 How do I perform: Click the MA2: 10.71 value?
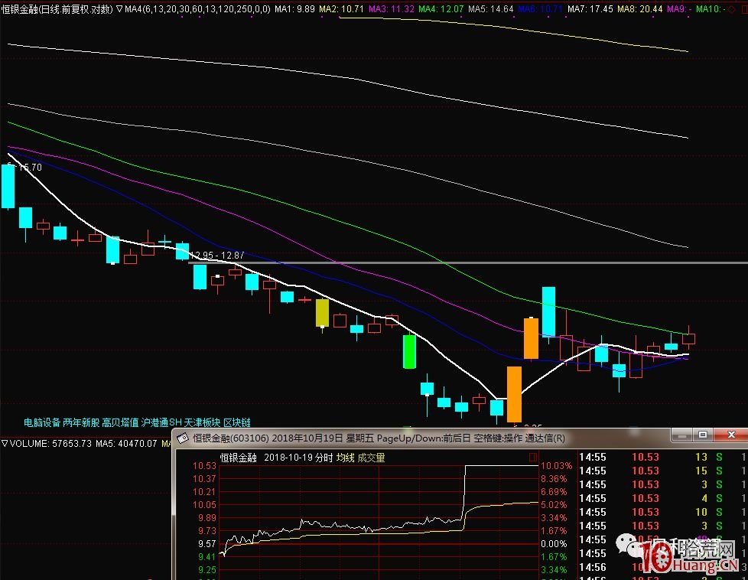342,8
